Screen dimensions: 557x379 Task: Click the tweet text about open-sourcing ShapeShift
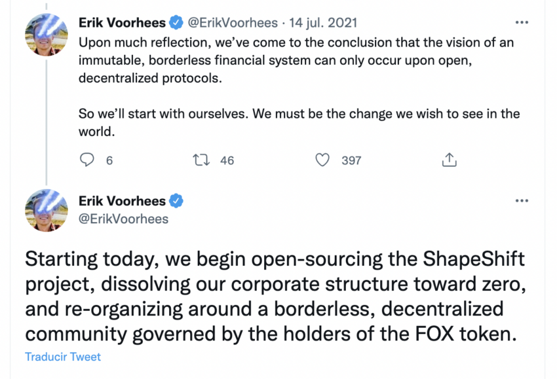[275, 296]
